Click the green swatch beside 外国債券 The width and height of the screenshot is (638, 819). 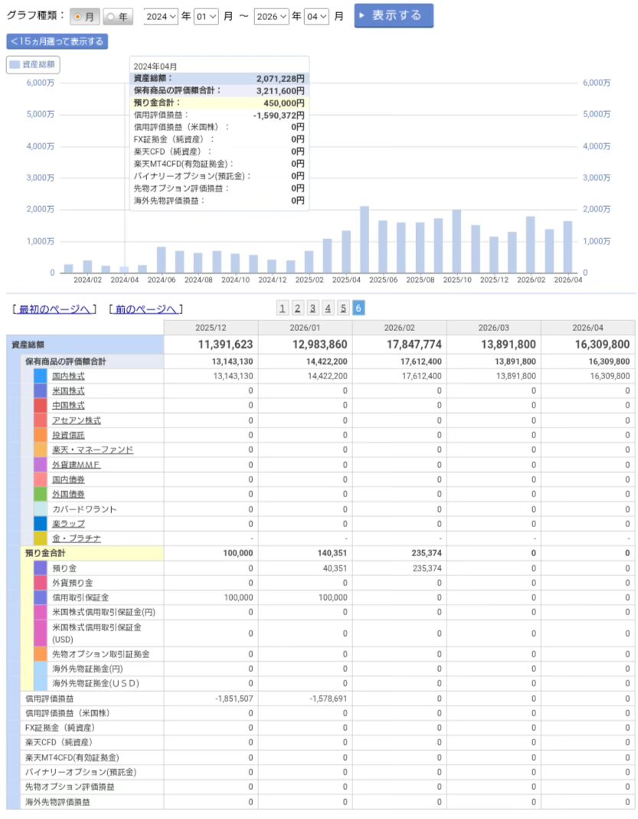(41, 494)
